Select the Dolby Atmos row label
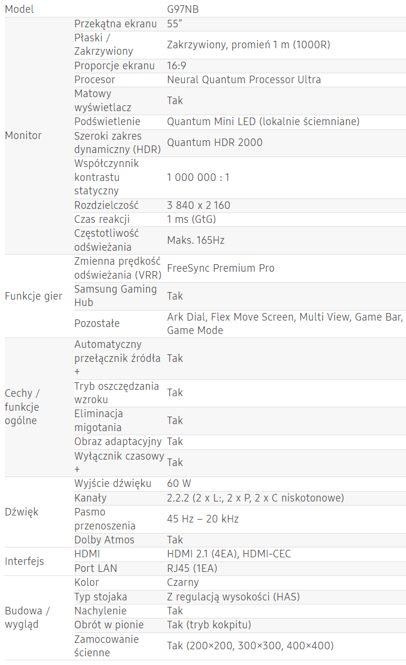 (x=104, y=540)
